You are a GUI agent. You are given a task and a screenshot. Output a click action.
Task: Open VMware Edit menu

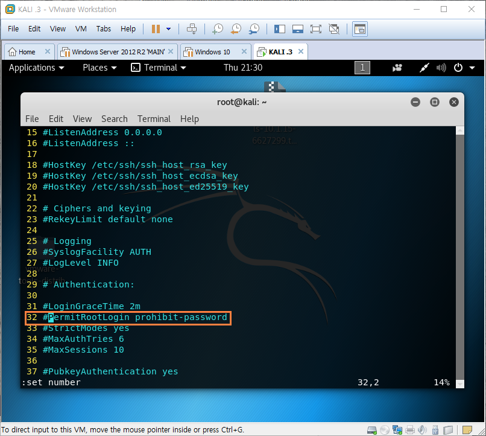[34, 29]
